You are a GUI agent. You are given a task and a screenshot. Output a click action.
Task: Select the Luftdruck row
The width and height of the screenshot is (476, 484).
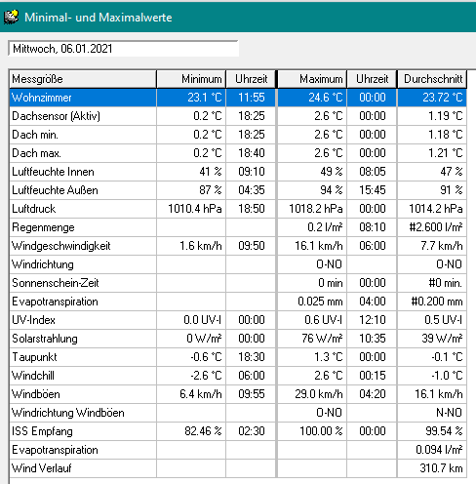pyautogui.click(x=238, y=209)
